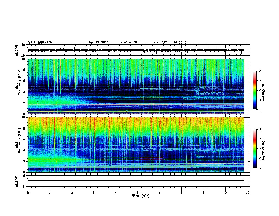Click the ch.2 spectrogram panel
This screenshot has height=216, width=279.
pos(136,145)
